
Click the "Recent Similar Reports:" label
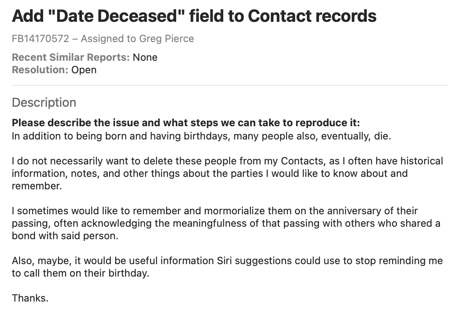[x=71, y=58]
